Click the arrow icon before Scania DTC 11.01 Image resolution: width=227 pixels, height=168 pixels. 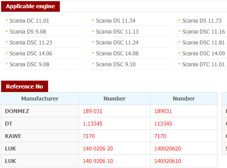(x=179, y=64)
